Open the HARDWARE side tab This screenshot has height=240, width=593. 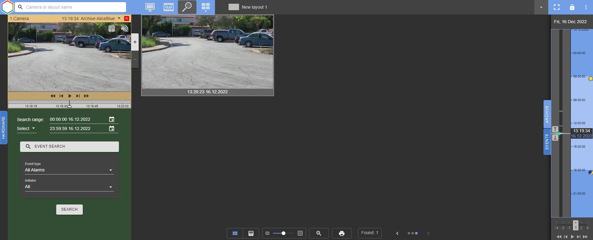(3, 128)
